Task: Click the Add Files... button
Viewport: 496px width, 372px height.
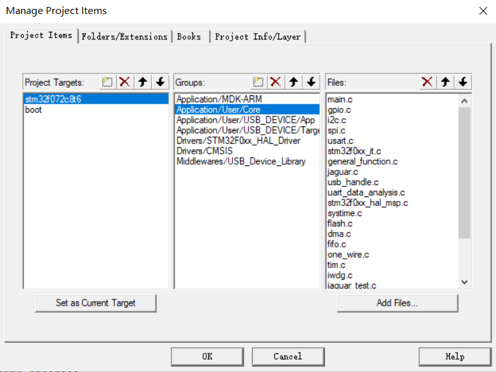Action: coord(398,303)
